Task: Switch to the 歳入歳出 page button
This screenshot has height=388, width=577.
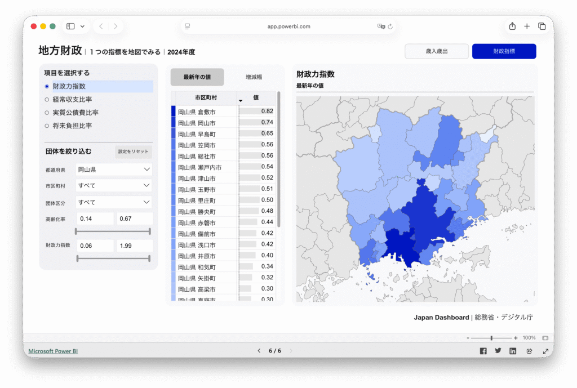Action: click(437, 51)
